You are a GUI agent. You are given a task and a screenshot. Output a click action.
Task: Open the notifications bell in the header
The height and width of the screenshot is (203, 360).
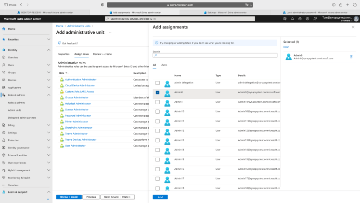coord(292,19)
